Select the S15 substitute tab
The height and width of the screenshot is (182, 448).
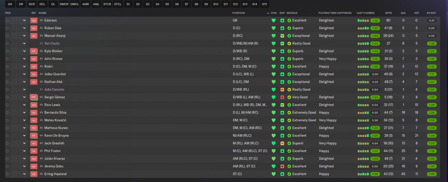[x=264, y=4]
